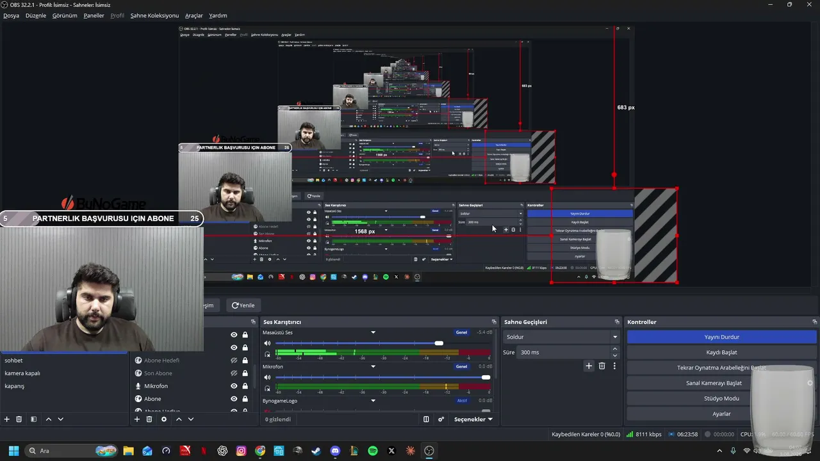This screenshot has height=461, width=820.
Task: Unlock the Son Abone source
Action: (x=245, y=373)
